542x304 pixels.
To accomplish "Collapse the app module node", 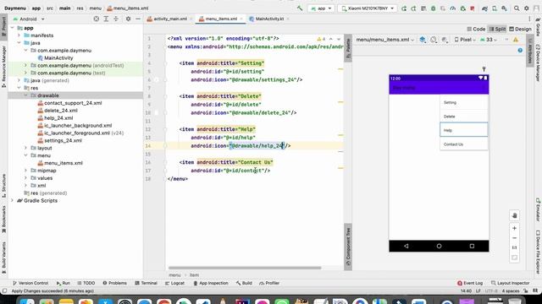I will click(x=13, y=28).
